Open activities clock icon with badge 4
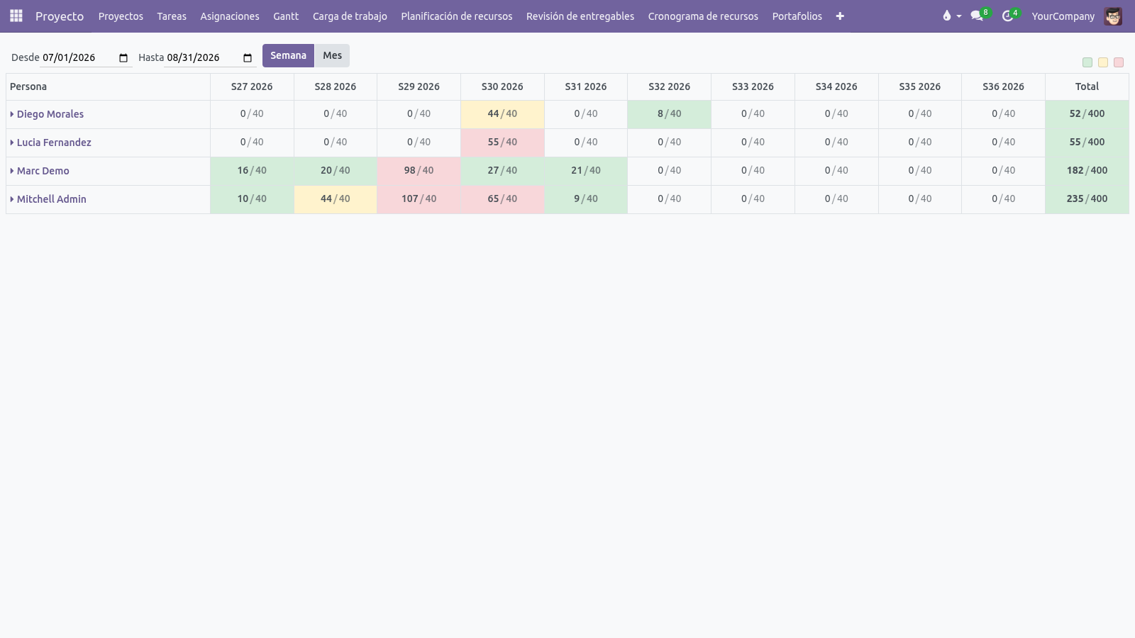 tap(1010, 16)
